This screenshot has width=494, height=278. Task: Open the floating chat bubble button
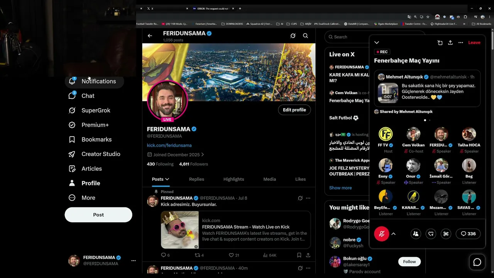point(477,262)
